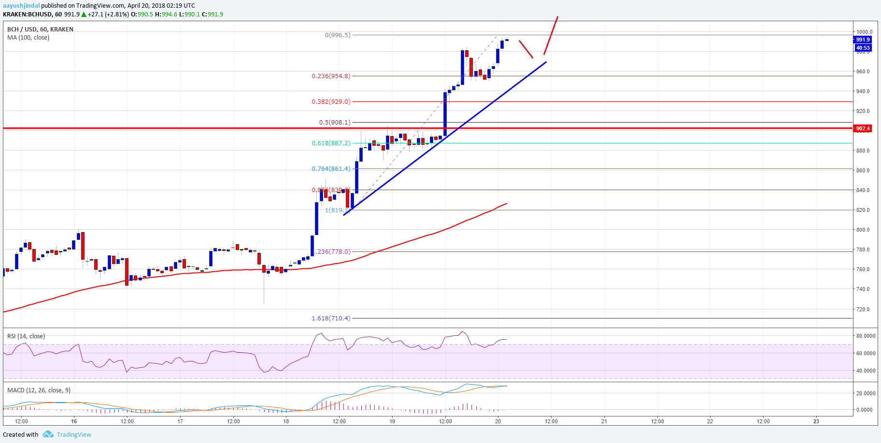Image resolution: width=881 pixels, height=443 pixels.
Task: Click date 19 on the time axis
Action: (x=392, y=421)
